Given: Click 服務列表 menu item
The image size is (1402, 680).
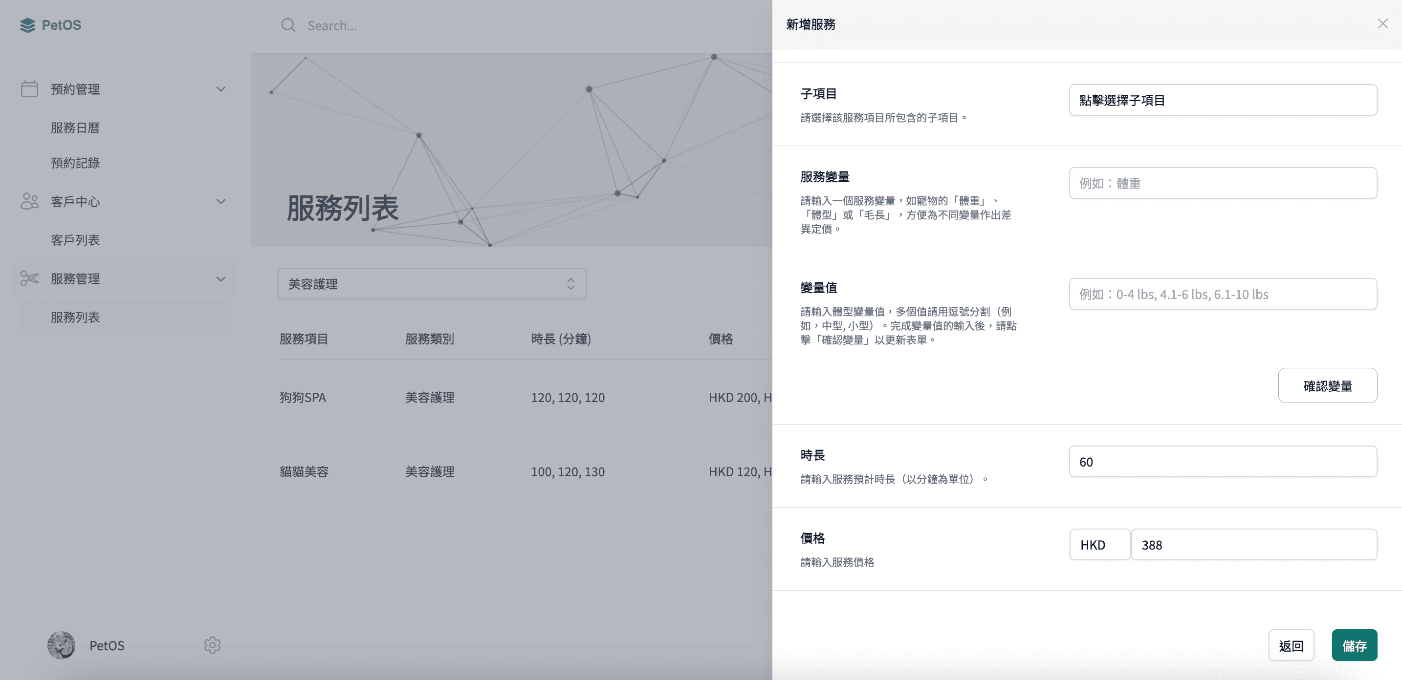Looking at the screenshot, I should point(75,317).
